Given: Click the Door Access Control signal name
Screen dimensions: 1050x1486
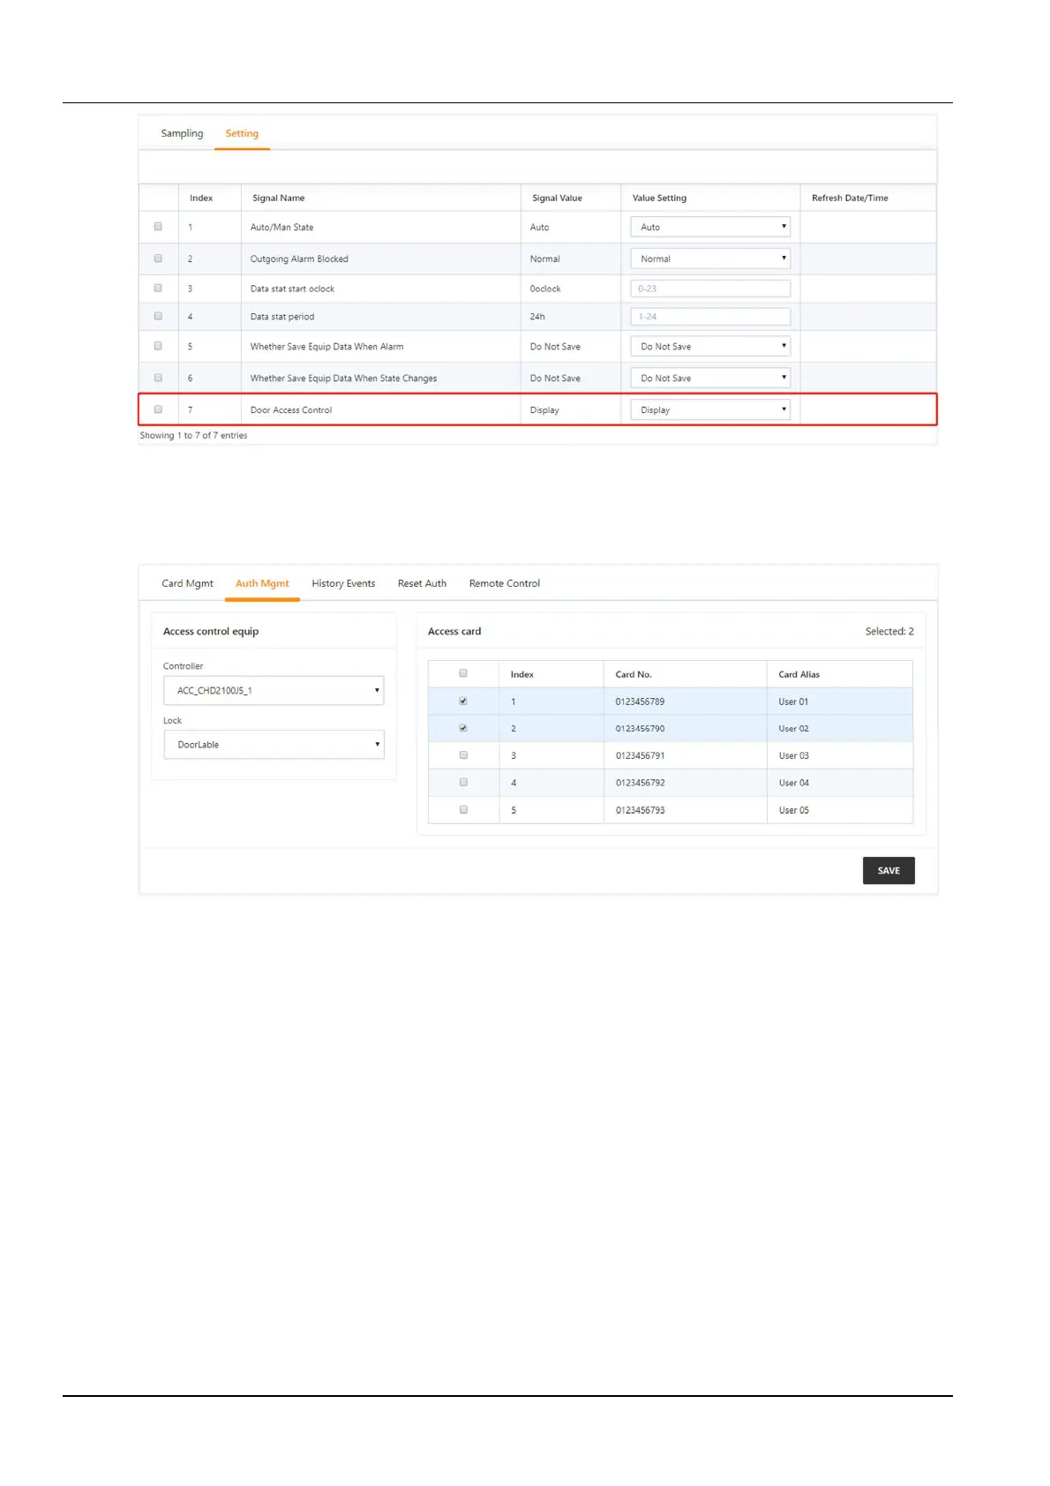Looking at the screenshot, I should (291, 409).
